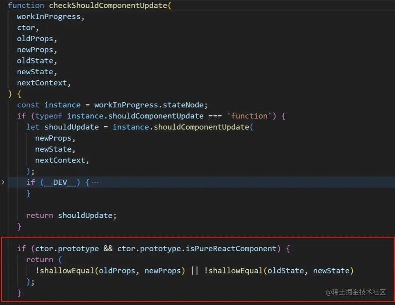Click the second !shallowEqual(oldState, newState) call
This screenshot has width=395, height=305.
coord(279,271)
